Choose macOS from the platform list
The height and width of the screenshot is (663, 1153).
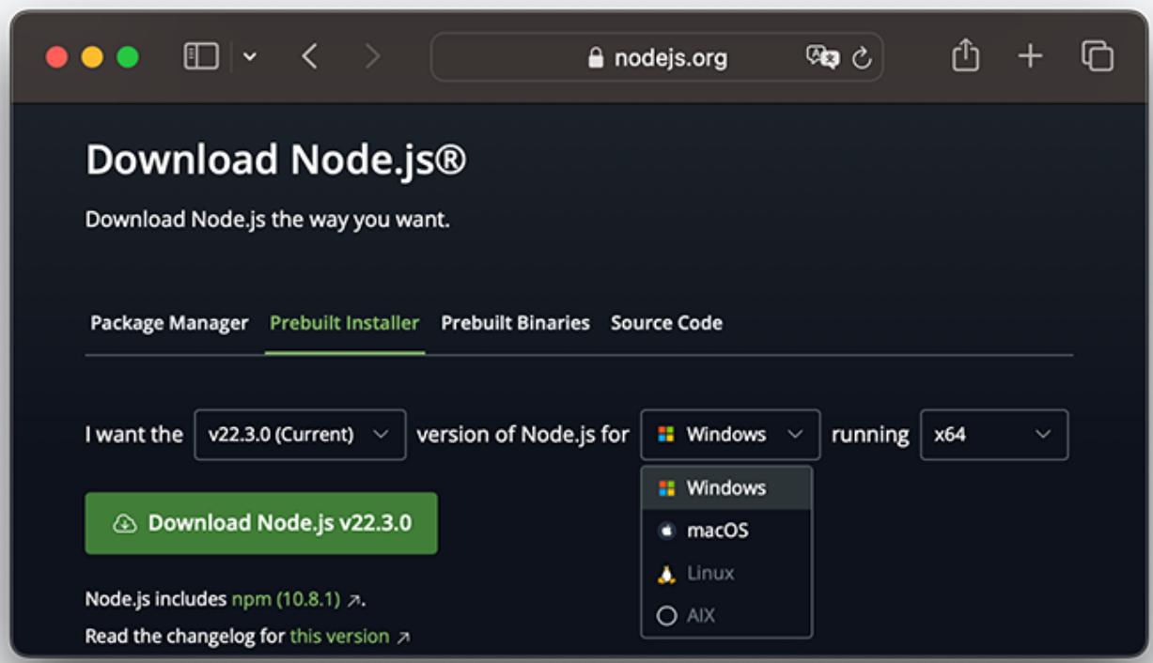[717, 531]
